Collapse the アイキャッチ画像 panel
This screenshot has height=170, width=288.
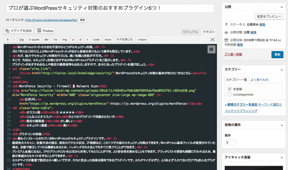282,158
